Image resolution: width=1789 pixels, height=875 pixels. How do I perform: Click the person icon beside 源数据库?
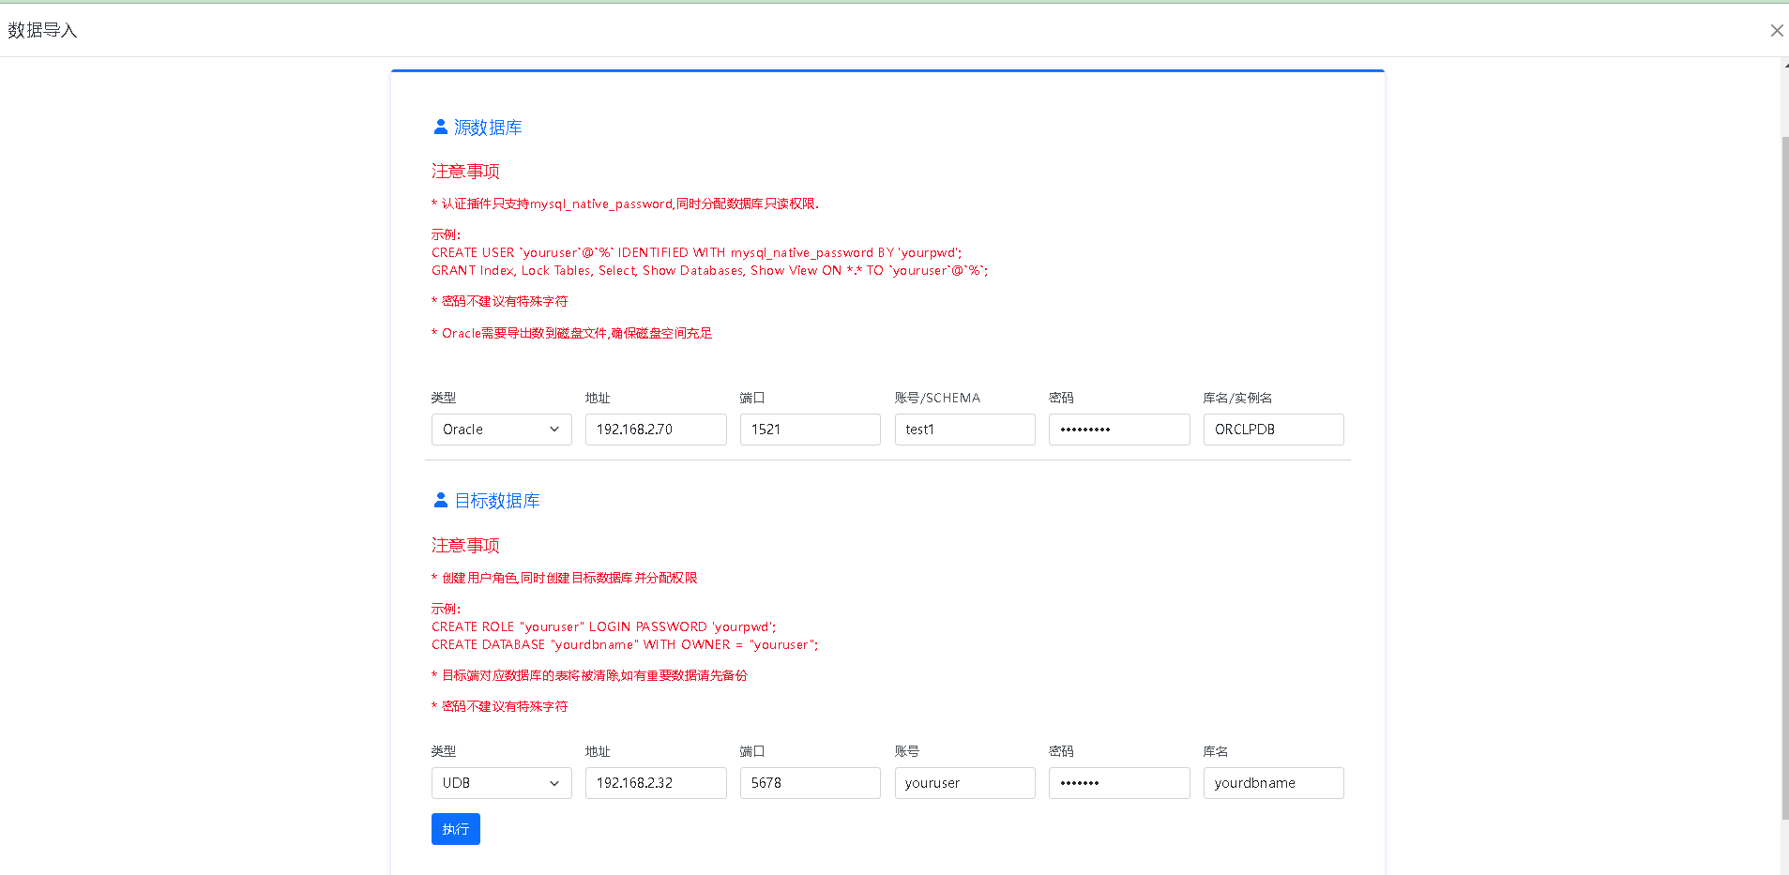pyautogui.click(x=441, y=127)
